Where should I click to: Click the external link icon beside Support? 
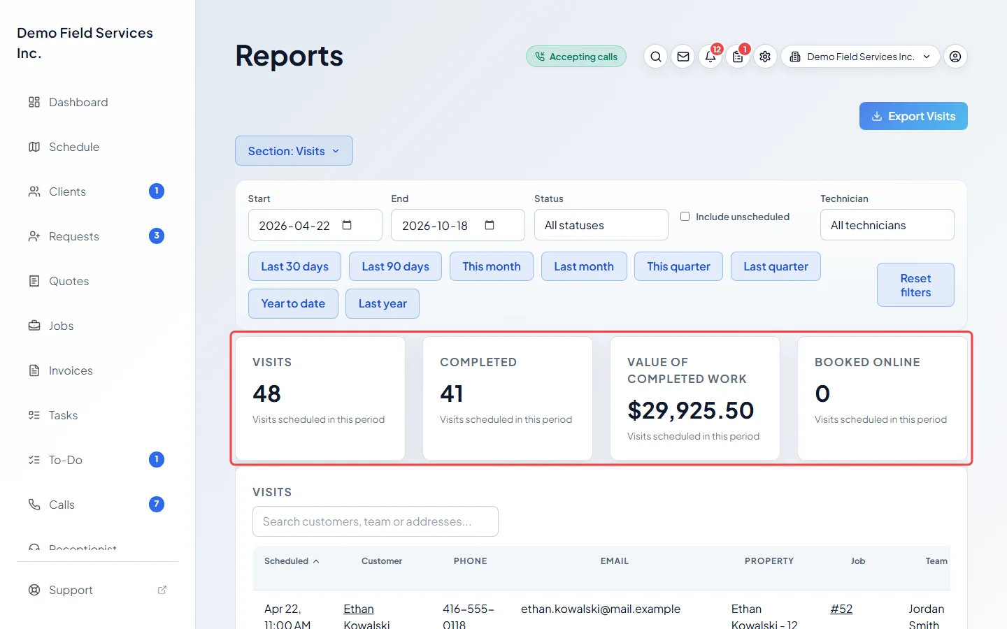click(x=162, y=590)
